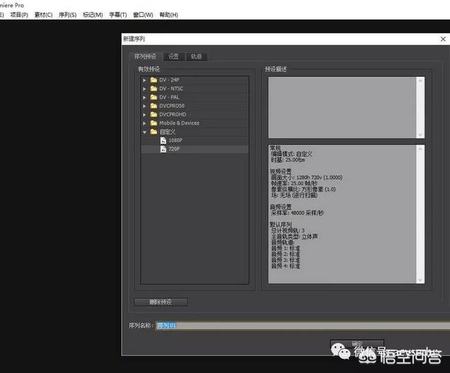This screenshot has width=450, height=373.
Task: Click the 时基: 25.00fps text line
Action: pyautogui.click(x=288, y=160)
